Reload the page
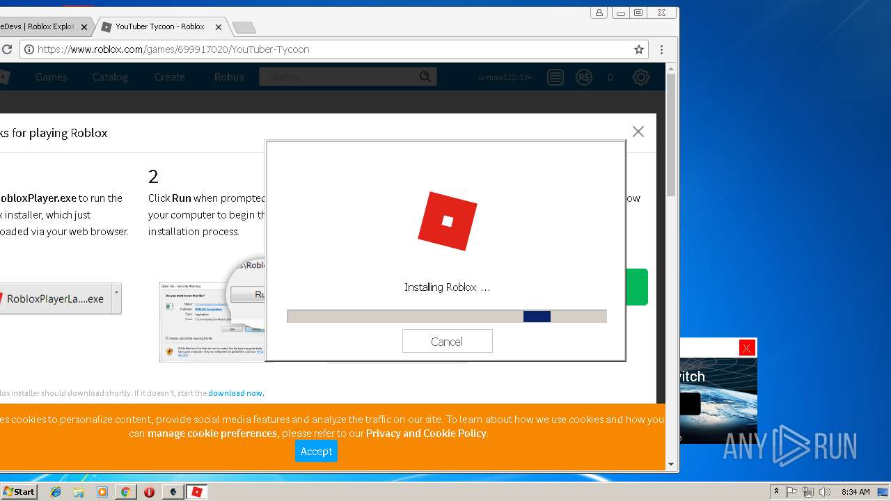This screenshot has height=501, width=891. coord(6,49)
